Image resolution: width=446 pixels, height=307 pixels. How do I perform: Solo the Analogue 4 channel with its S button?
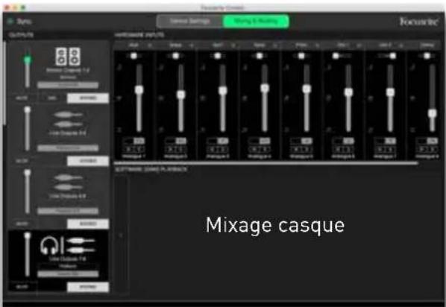[265, 149]
